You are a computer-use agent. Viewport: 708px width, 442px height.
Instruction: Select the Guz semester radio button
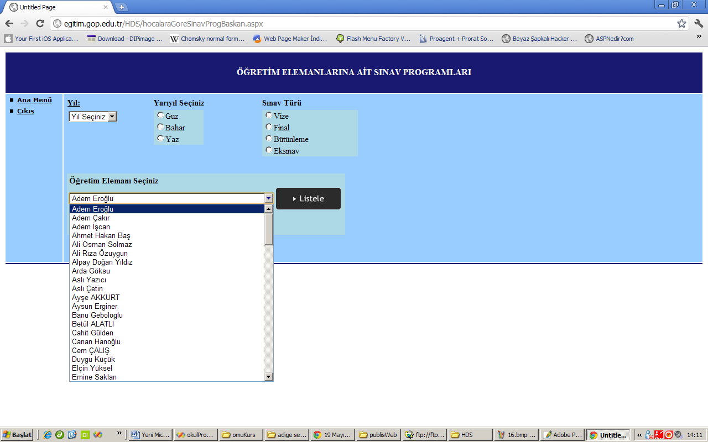[x=160, y=115]
